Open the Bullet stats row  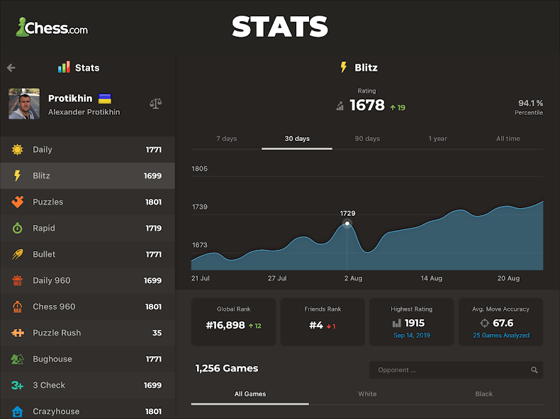tap(87, 254)
